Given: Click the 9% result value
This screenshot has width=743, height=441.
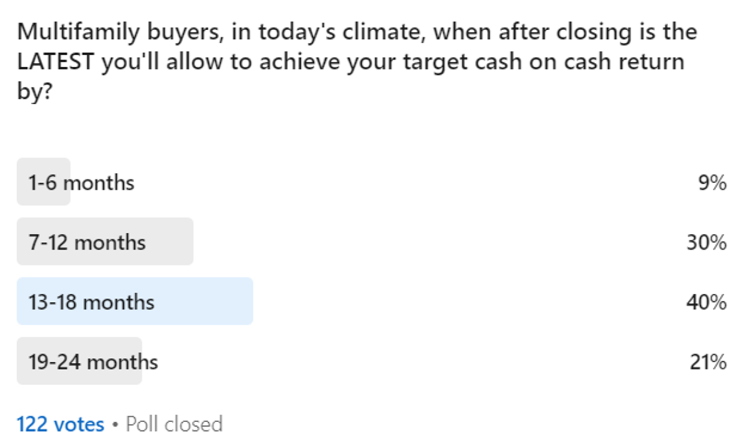Looking at the screenshot, I should 712,183.
